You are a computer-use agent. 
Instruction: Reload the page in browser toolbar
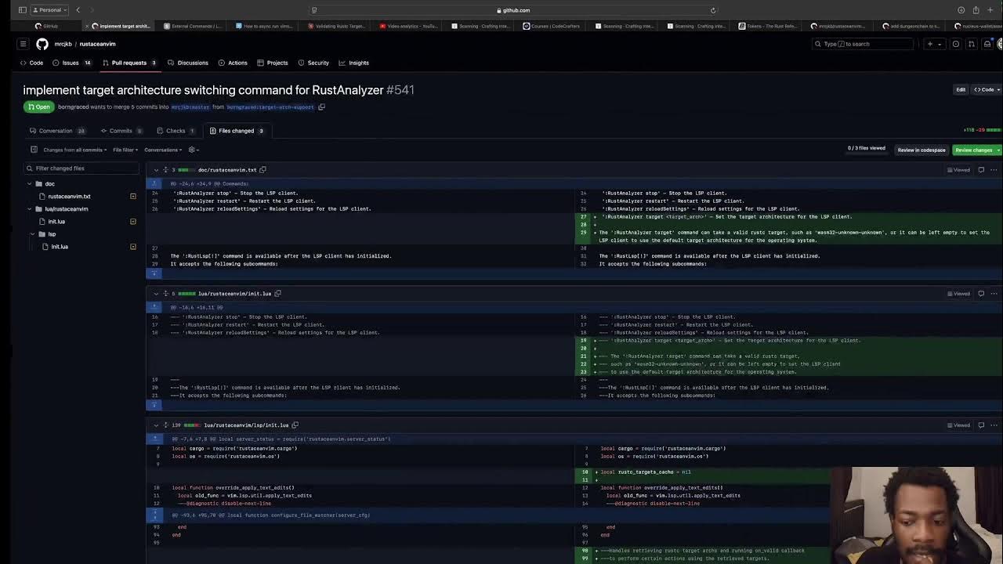pos(713,10)
